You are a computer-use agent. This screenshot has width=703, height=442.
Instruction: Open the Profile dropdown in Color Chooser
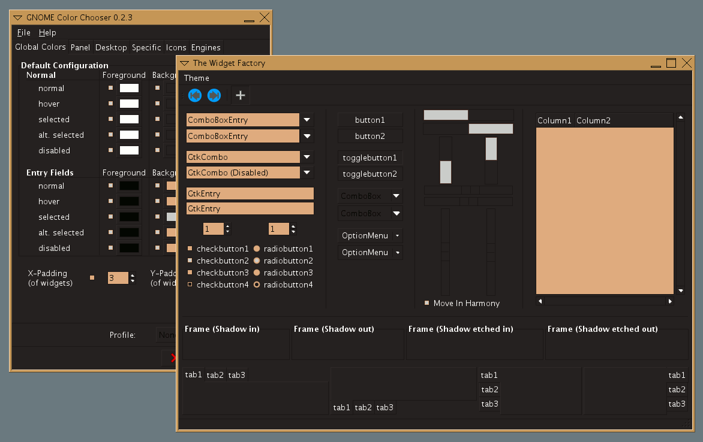pos(167,335)
